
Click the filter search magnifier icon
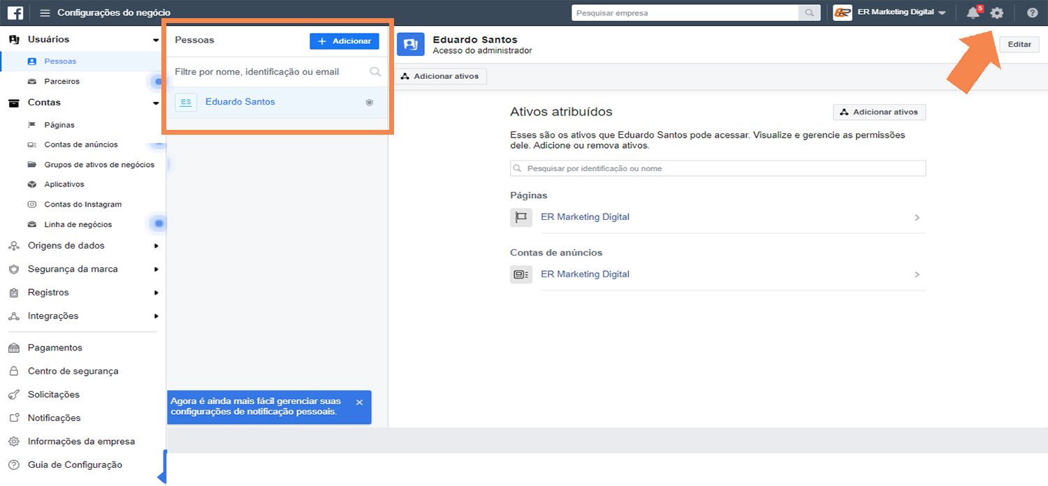point(375,72)
